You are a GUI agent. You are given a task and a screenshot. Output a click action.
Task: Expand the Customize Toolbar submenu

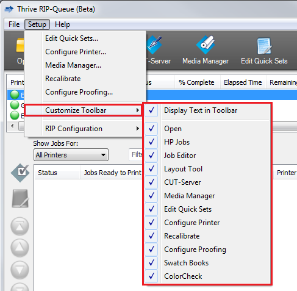point(84,110)
